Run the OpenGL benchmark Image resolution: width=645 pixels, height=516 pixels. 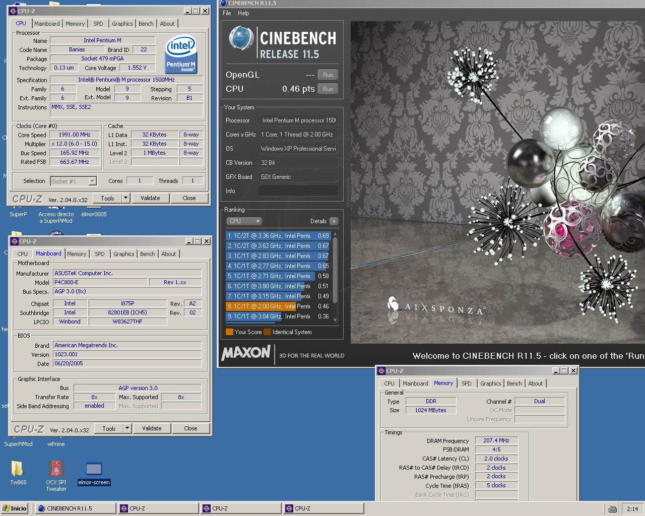tap(328, 75)
